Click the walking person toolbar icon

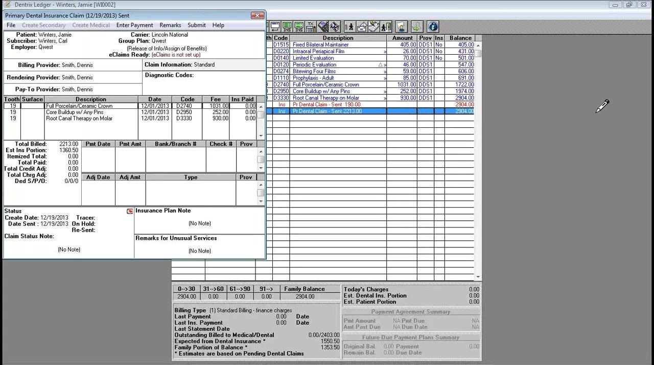pyautogui.click(x=350, y=27)
